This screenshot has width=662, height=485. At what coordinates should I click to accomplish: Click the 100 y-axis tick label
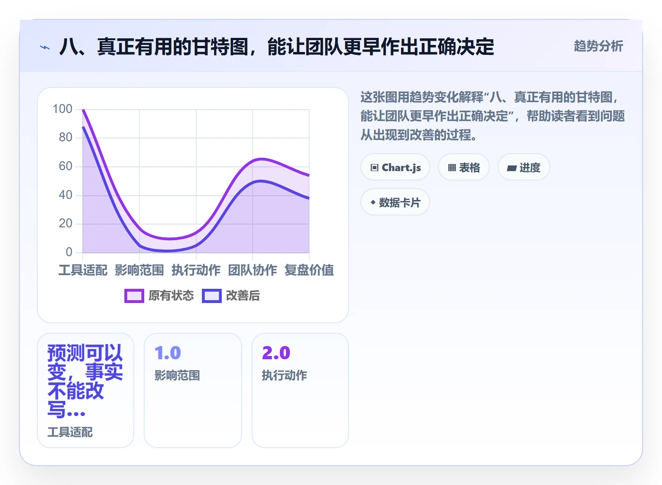point(62,109)
